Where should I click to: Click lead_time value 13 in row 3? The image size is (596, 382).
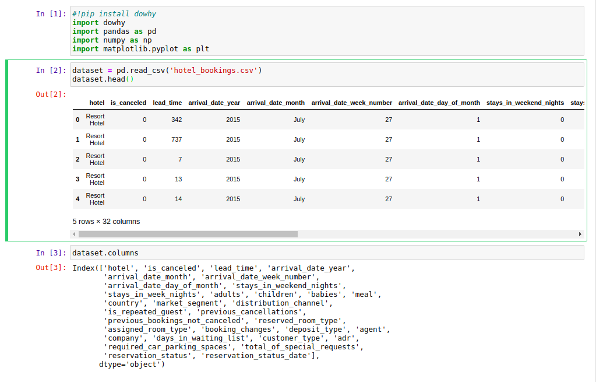click(x=178, y=179)
